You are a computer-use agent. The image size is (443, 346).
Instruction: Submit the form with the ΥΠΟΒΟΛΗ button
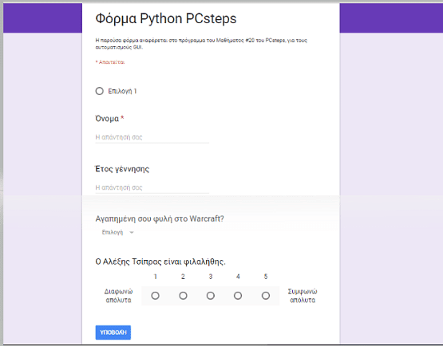[113, 332]
